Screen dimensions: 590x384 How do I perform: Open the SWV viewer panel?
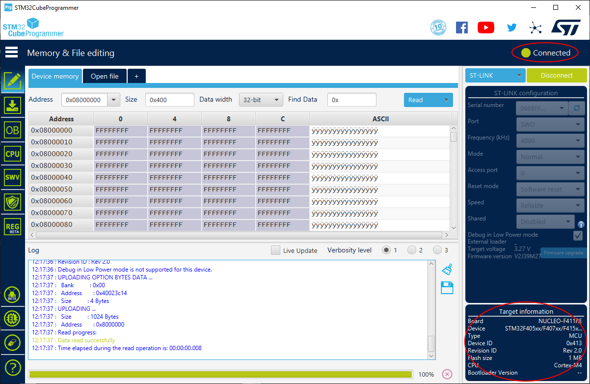[x=12, y=178]
